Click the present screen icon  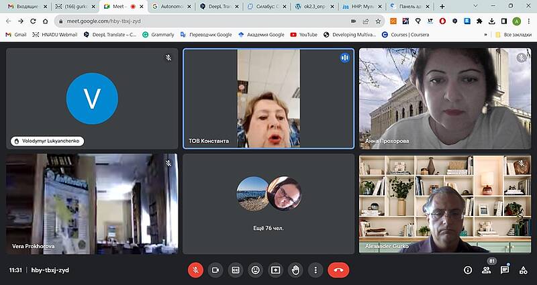[x=275, y=270]
